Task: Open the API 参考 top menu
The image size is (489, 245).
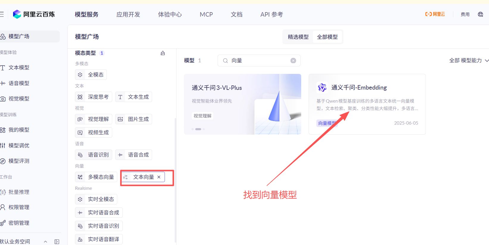Action: click(272, 14)
